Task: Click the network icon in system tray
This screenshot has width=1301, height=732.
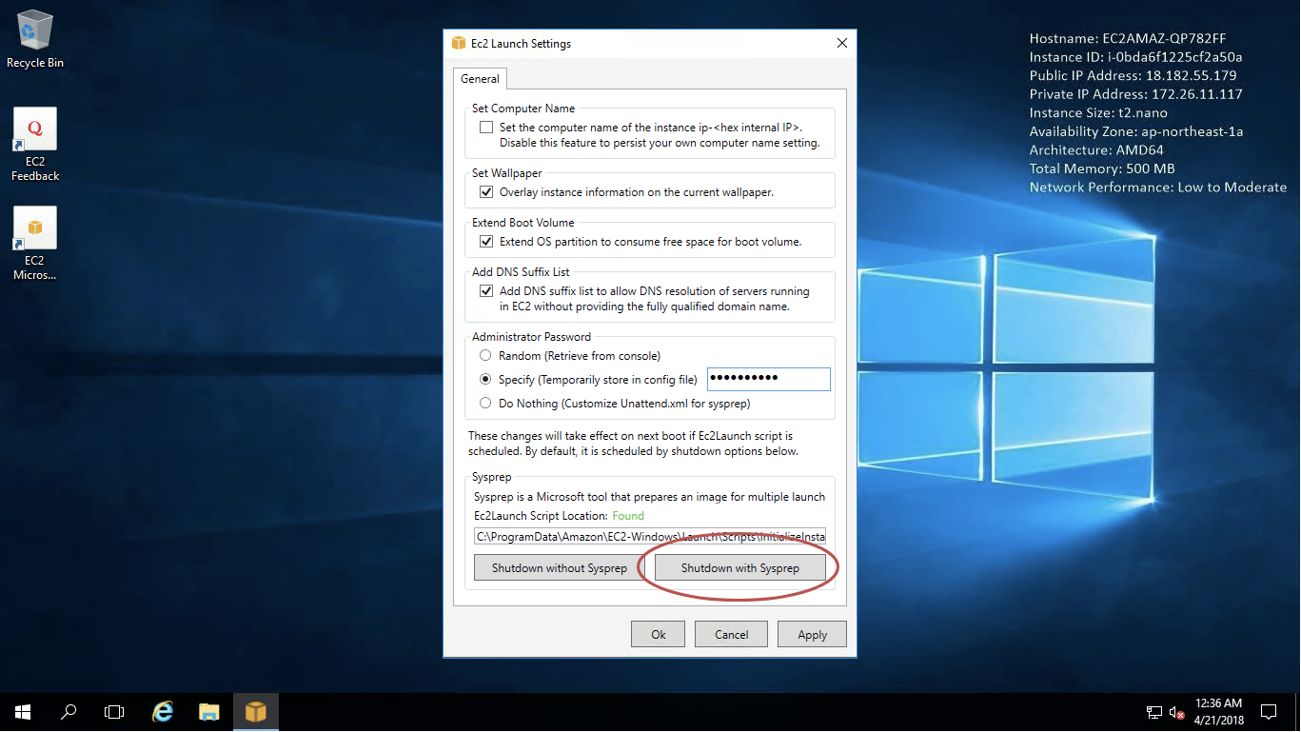Action: click(x=1153, y=712)
